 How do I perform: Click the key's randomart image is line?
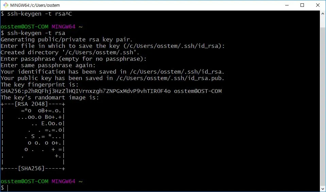pyautogui.click(x=50, y=98)
